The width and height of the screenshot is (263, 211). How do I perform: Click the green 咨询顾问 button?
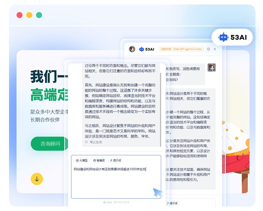point(50,144)
